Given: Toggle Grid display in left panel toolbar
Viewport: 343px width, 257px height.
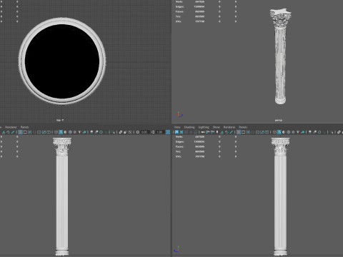Looking at the screenshot, I should click(x=20, y=132).
